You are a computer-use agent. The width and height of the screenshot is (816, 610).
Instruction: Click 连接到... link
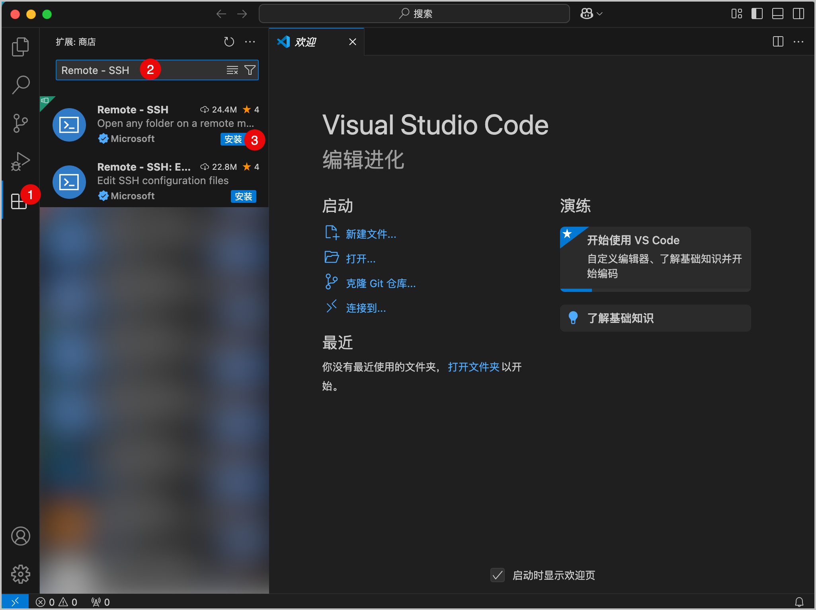tap(366, 308)
